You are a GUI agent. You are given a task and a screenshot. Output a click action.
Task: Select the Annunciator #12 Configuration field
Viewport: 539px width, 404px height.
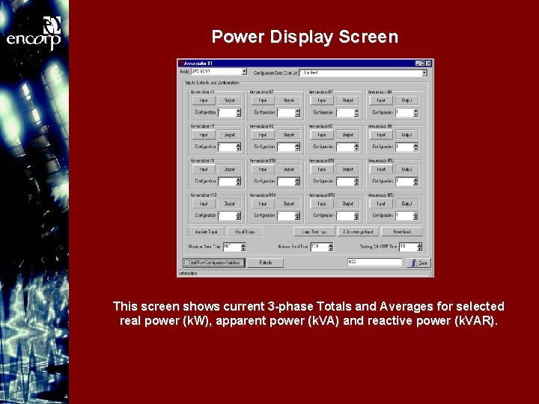point(404,181)
